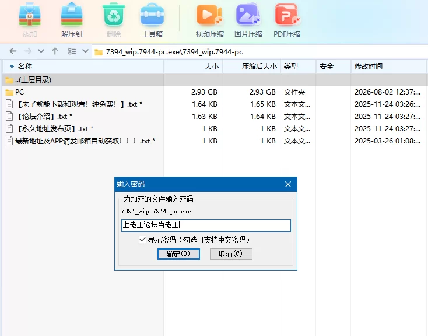This screenshot has width=428, height=336.
Task: Click document icon of 【论坛介绍】.txt
Action: point(9,116)
